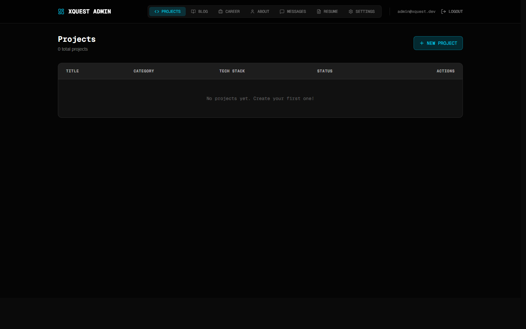Click the Status column header
The width and height of the screenshot is (526, 329).
pyautogui.click(x=324, y=71)
